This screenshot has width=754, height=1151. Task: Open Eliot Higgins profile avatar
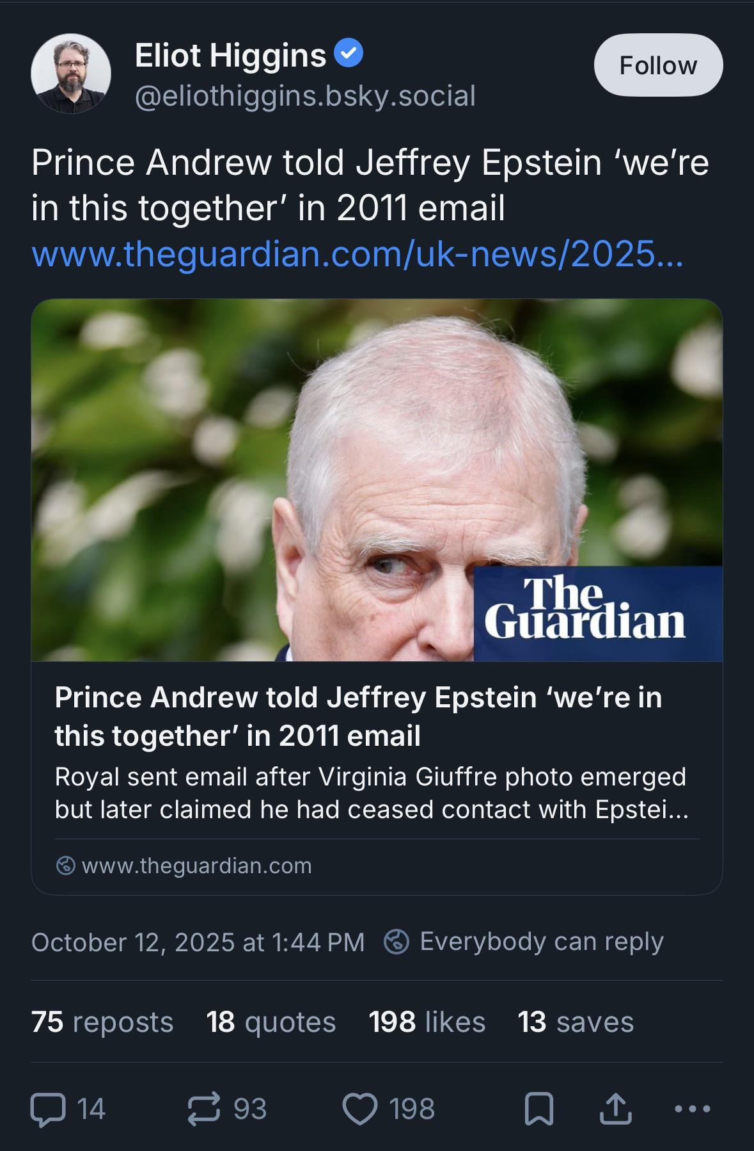point(71,73)
